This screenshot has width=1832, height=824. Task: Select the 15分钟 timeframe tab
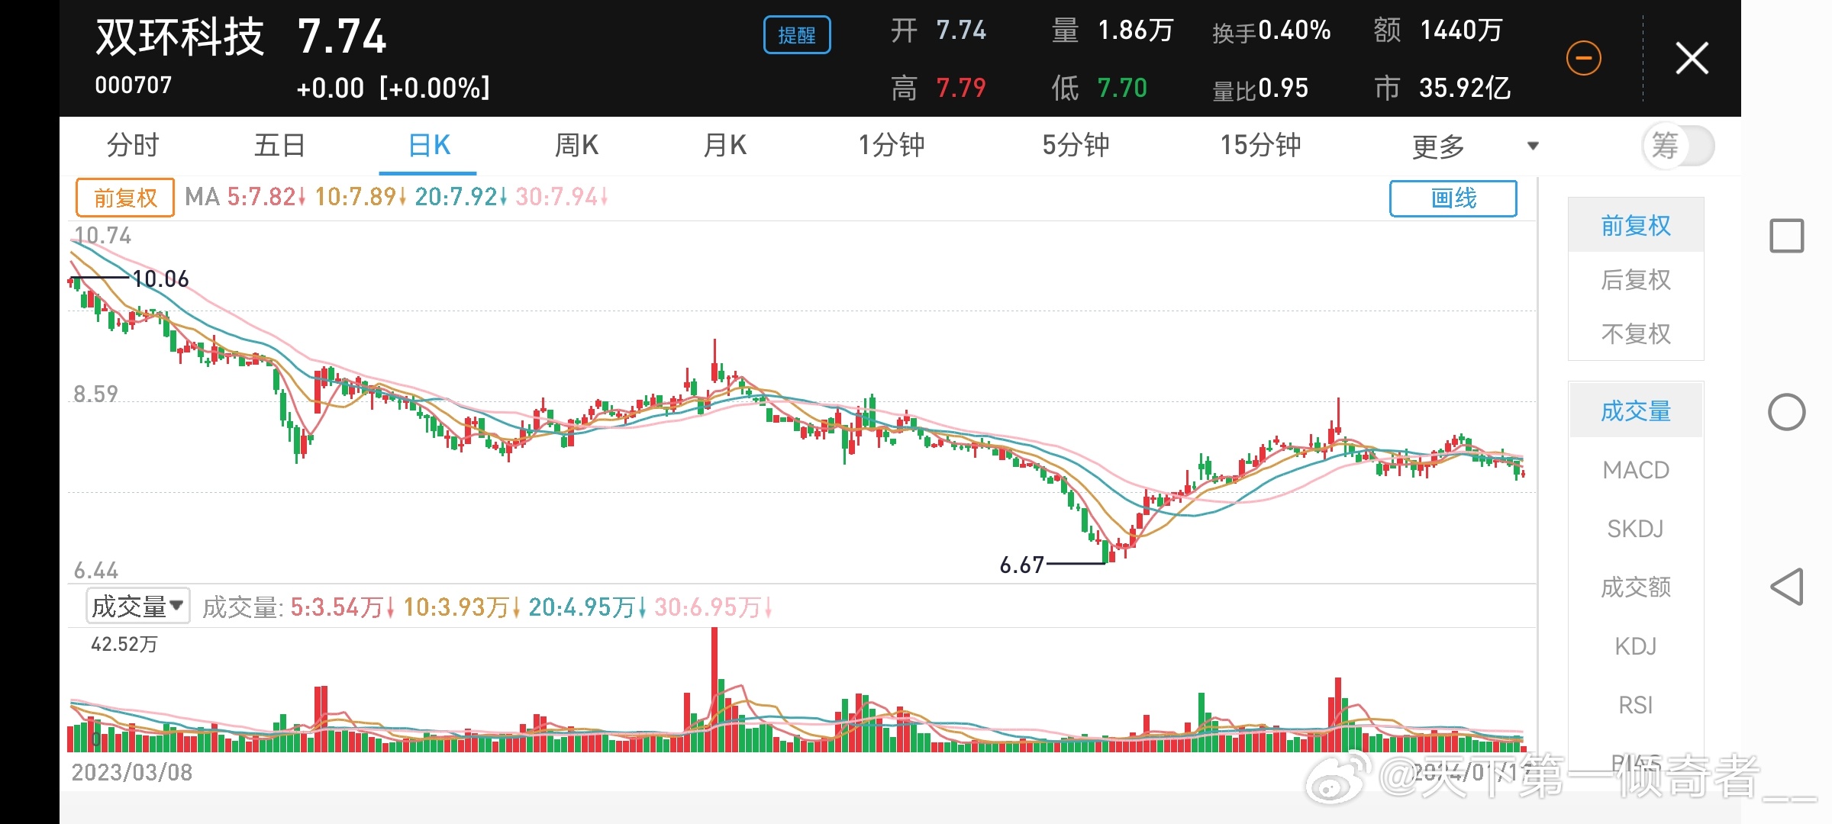pos(1260,145)
